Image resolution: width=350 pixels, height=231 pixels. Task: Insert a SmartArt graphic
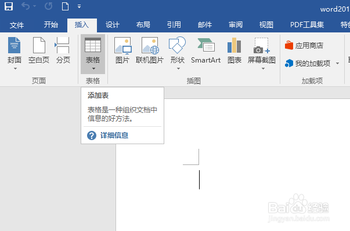(x=206, y=50)
